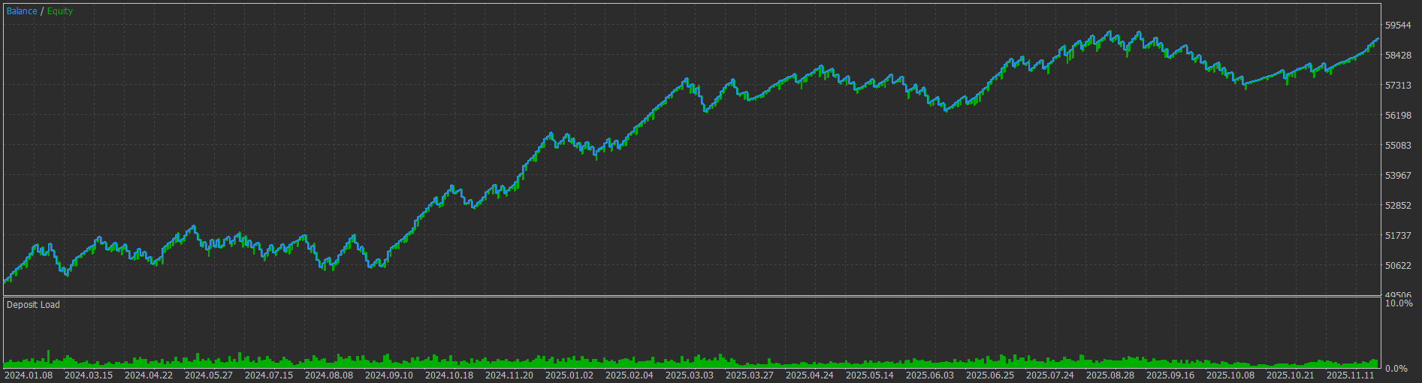Click the 2025.04.24 date label
The image size is (1422, 383).
(x=810, y=375)
